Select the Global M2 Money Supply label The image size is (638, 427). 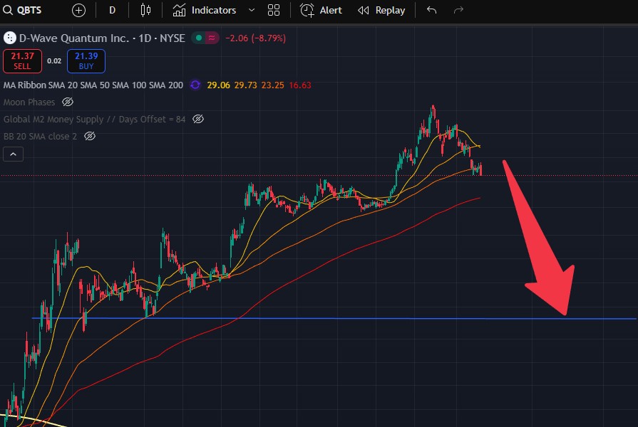click(x=94, y=120)
